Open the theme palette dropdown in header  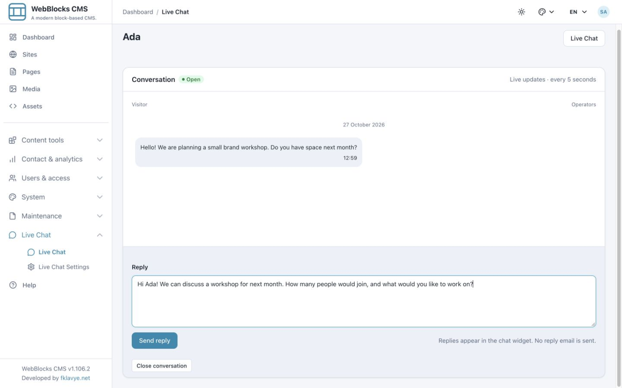click(546, 12)
